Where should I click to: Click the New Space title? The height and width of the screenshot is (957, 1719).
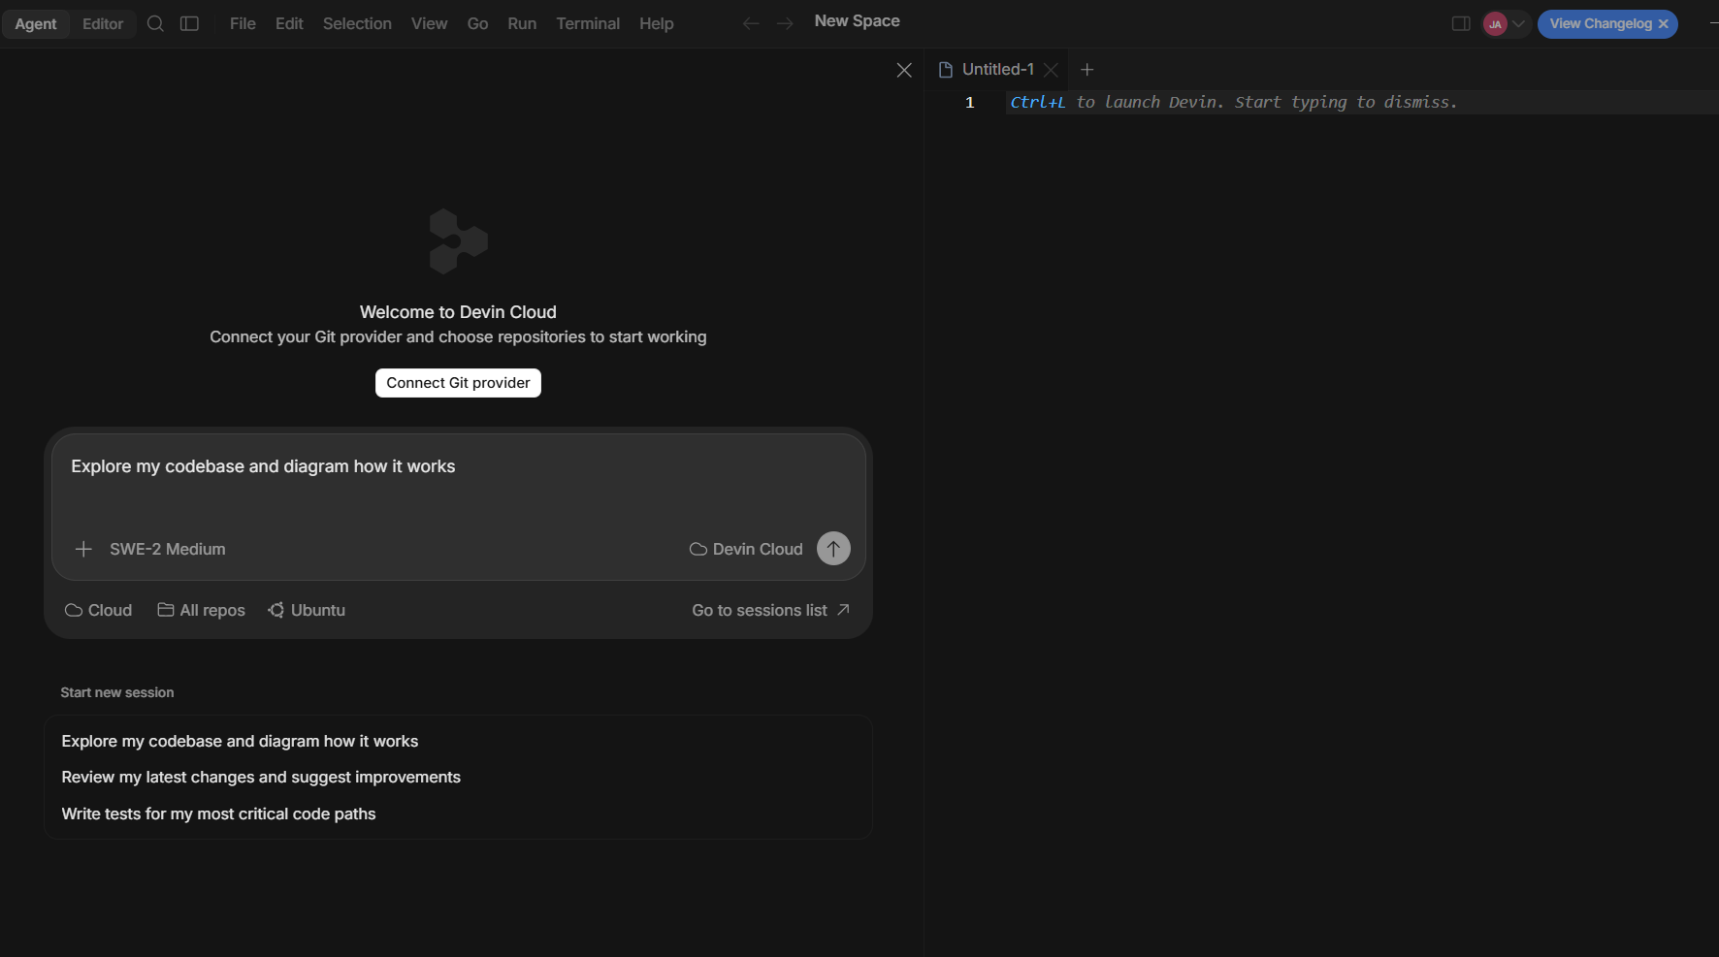[858, 21]
